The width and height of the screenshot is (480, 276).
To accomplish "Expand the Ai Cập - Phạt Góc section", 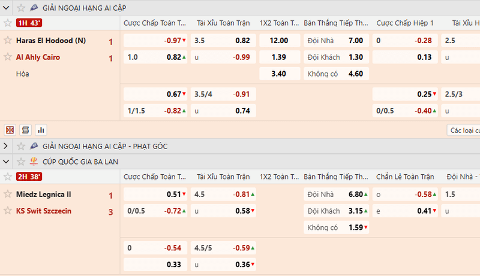I will click(x=5, y=146).
